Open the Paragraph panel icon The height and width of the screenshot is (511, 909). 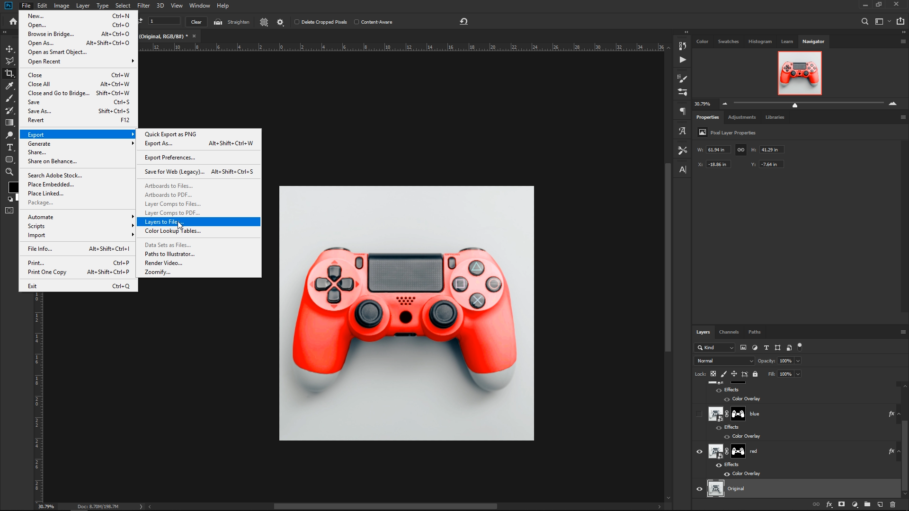[x=682, y=112]
